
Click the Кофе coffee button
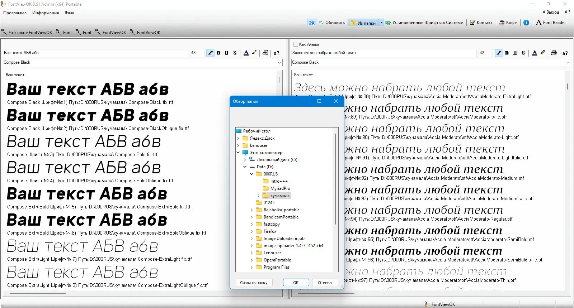click(508, 23)
